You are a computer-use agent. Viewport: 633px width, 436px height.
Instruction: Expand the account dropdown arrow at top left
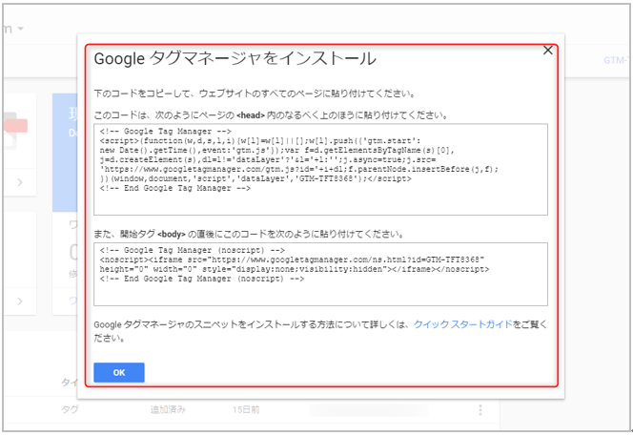(x=21, y=29)
